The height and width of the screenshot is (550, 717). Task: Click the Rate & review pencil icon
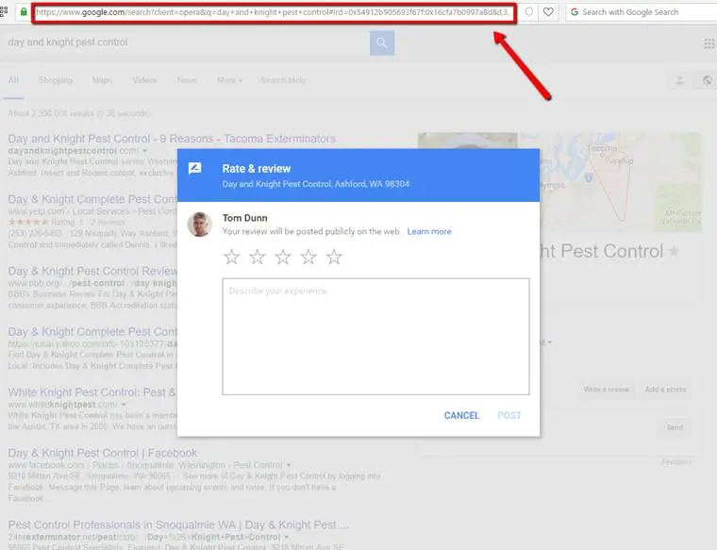[194, 169]
